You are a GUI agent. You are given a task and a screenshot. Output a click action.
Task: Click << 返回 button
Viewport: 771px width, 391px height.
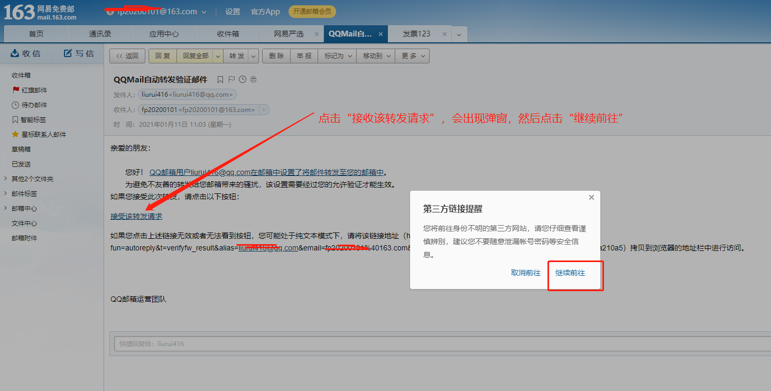tap(127, 56)
